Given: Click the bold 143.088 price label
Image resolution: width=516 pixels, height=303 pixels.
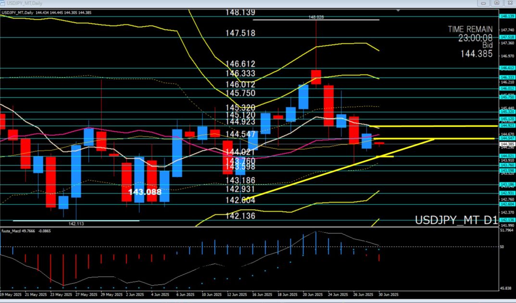Looking at the screenshot, I should tap(145, 191).
